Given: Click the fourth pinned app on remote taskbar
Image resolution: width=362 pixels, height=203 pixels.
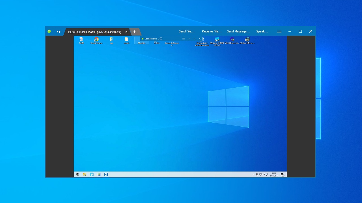Looking at the screenshot, I should coord(99,175).
